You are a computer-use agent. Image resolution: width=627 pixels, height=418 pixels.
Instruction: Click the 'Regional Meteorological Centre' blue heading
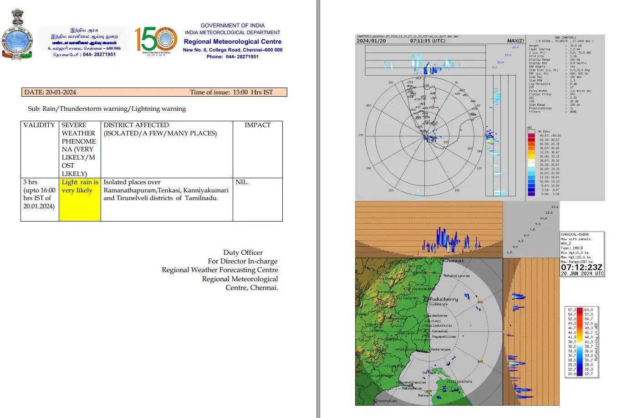click(232, 41)
